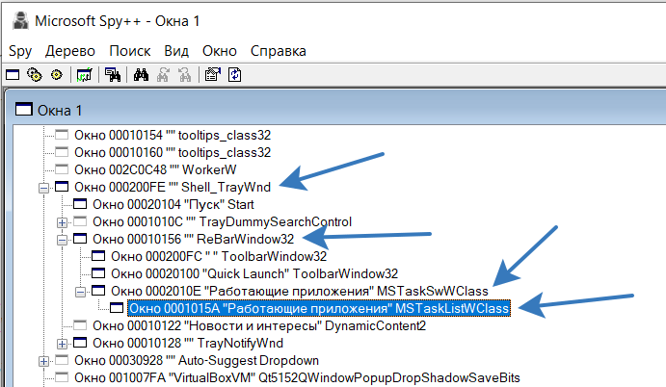The image size is (666, 387).
Task: Select the "Окно 000200FC ToolbarWindow32" row
Action: 219,256
